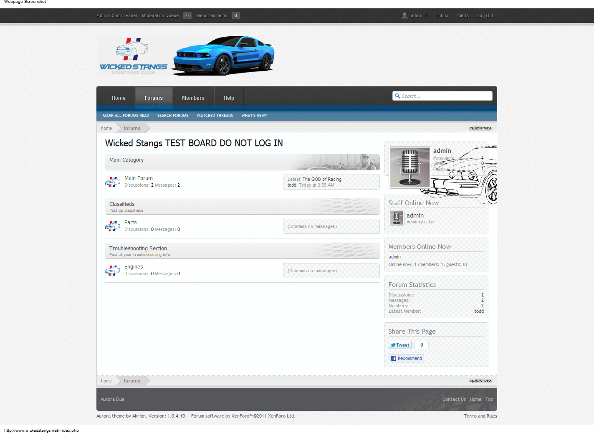Viewport: 594px width, 433px height.
Task: Click the Parts forum car icon
Action: [x=113, y=226]
